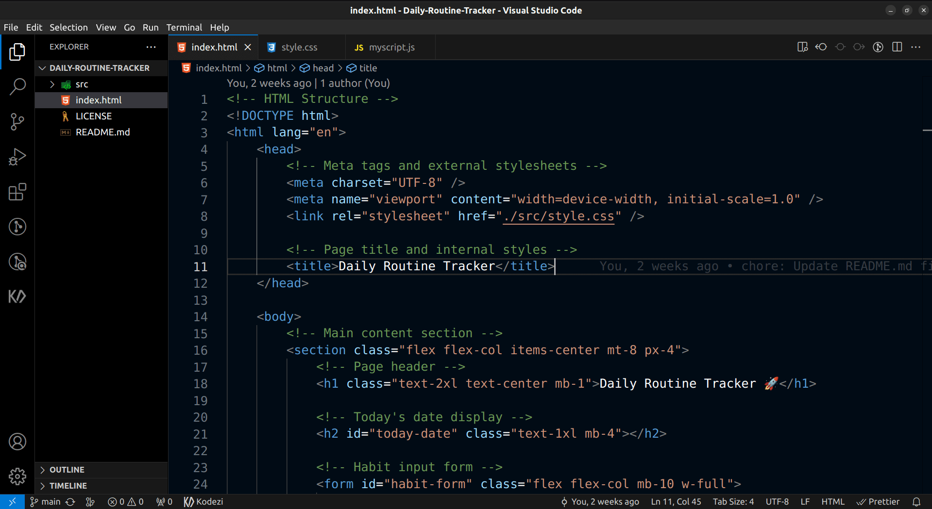Image resolution: width=932 pixels, height=509 pixels.
Task: Expand the src folder
Action: pyautogui.click(x=102, y=84)
